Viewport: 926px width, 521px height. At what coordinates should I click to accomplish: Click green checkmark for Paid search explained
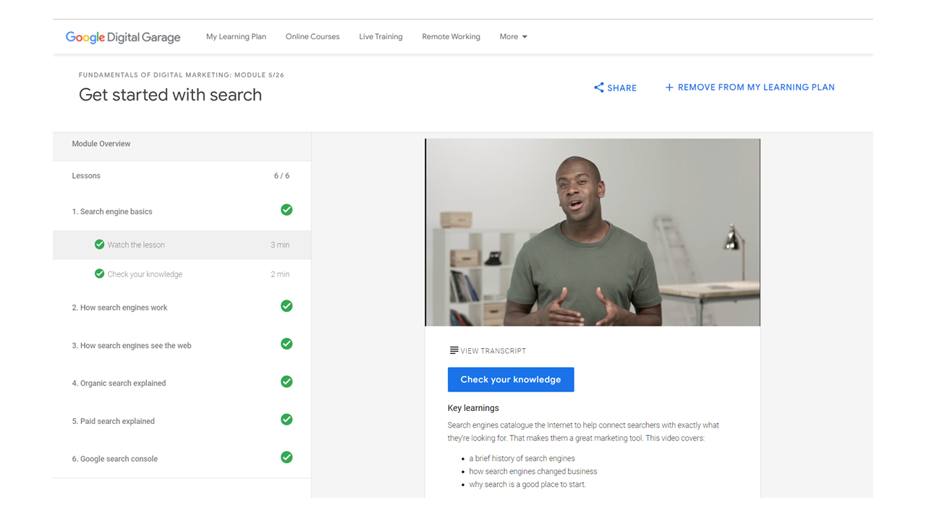[x=286, y=420]
